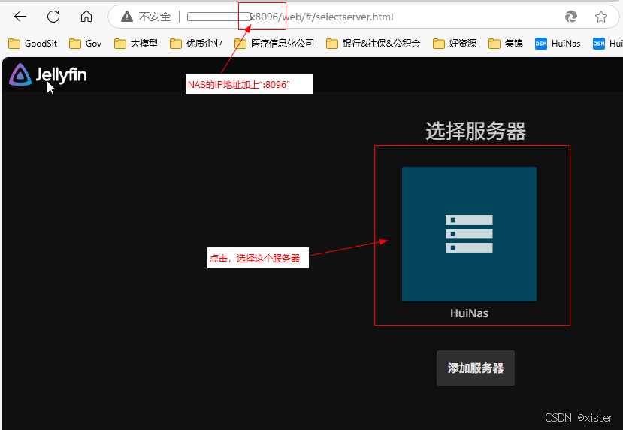The height and width of the screenshot is (430, 623).
Task: Open the 大模型 bookmark folder
Action: pyautogui.click(x=136, y=44)
